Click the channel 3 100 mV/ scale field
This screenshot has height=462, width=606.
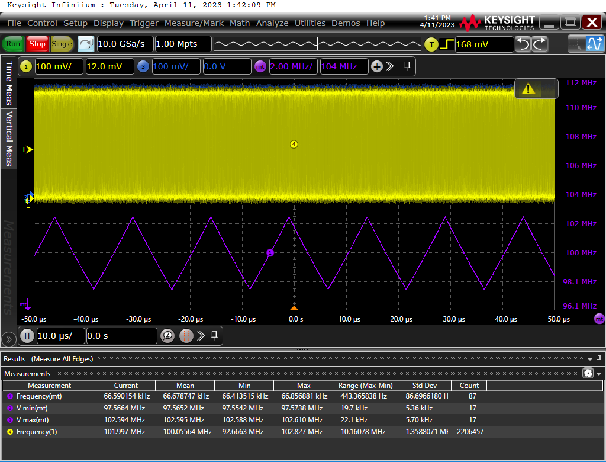pyautogui.click(x=176, y=66)
